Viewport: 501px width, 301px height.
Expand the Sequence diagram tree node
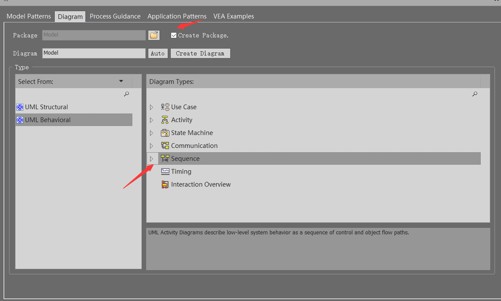point(152,158)
